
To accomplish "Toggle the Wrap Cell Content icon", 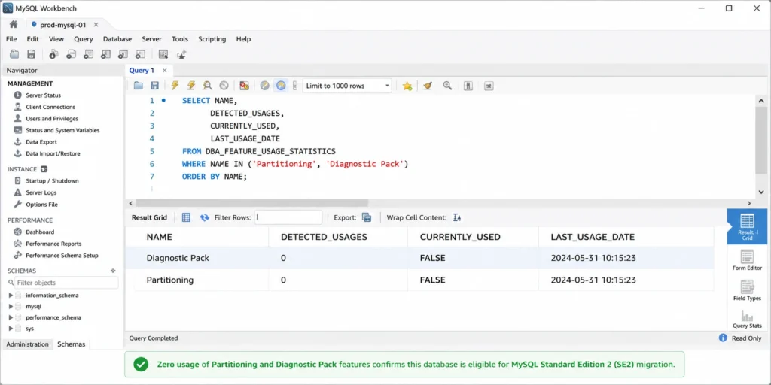I will pos(457,217).
